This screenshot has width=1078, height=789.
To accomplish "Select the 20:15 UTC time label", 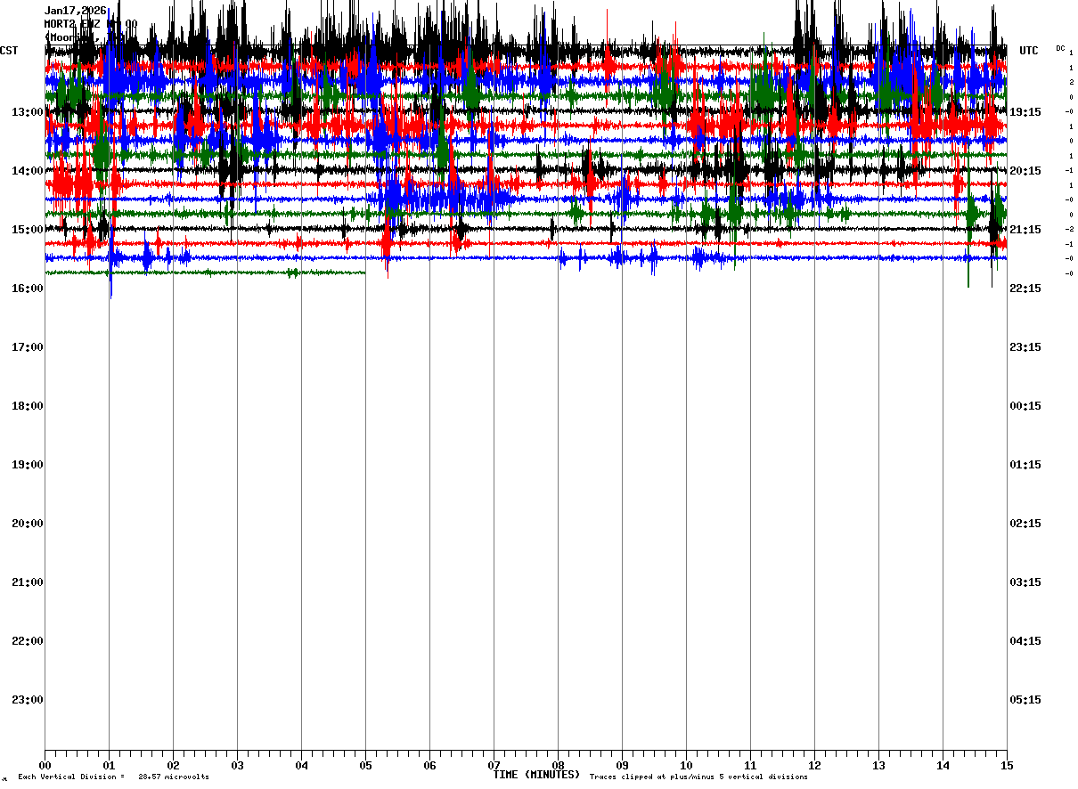I will [1026, 171].
